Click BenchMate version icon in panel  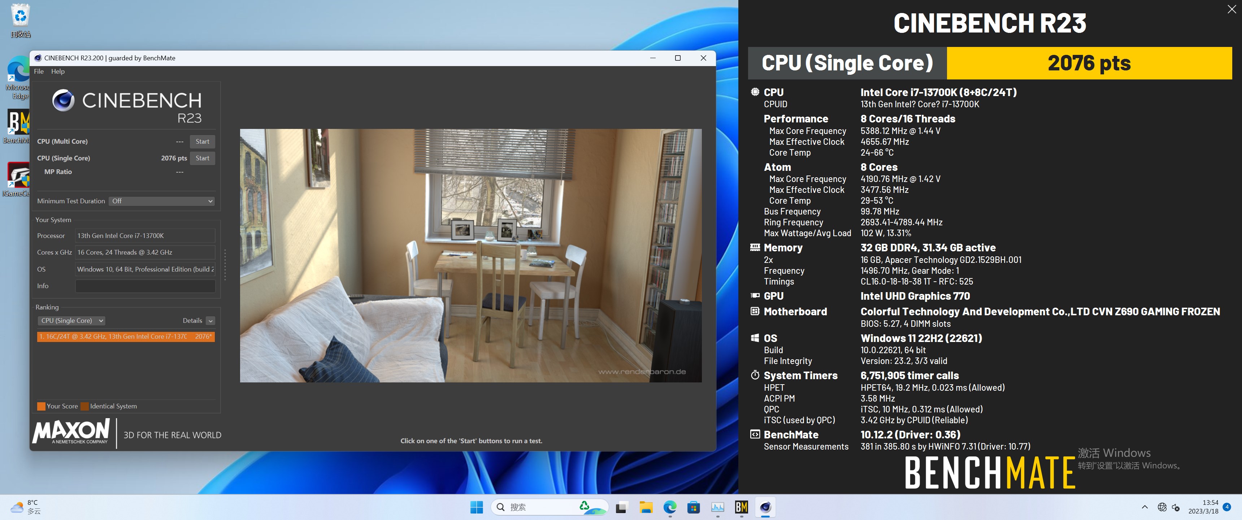pyautogui.click(x=755, y=434)
